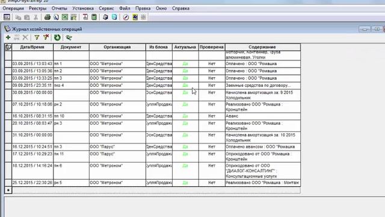This screenshot has width=385, height=217.
Task: Click the Excel export icon
Action: 65,17
